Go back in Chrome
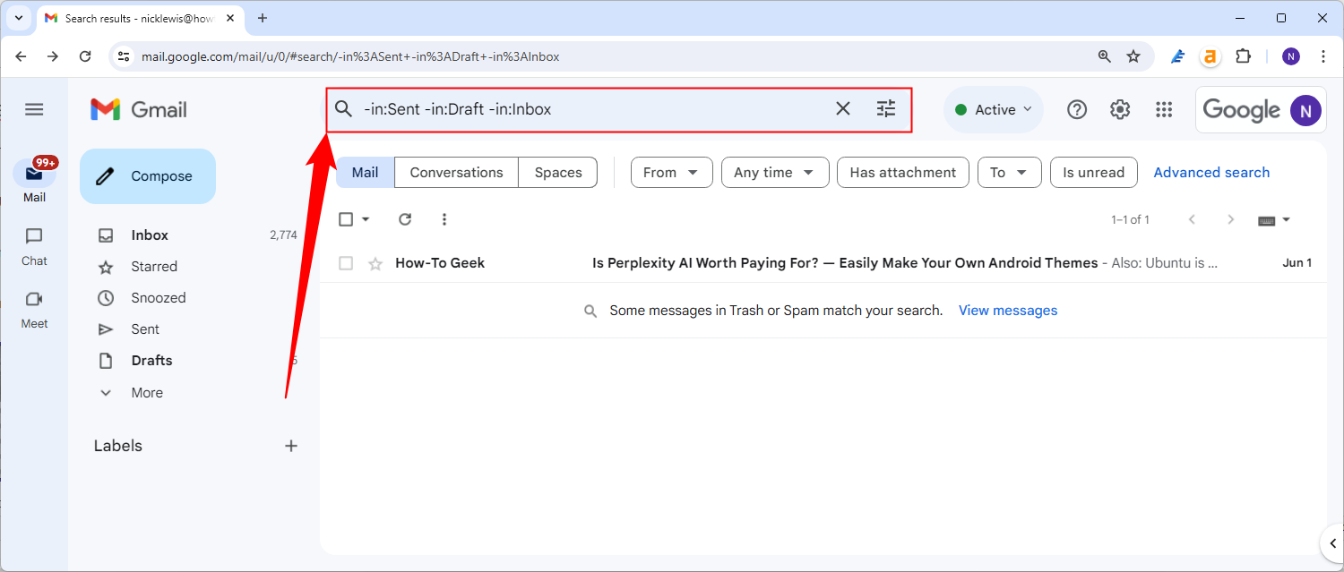 22,56
